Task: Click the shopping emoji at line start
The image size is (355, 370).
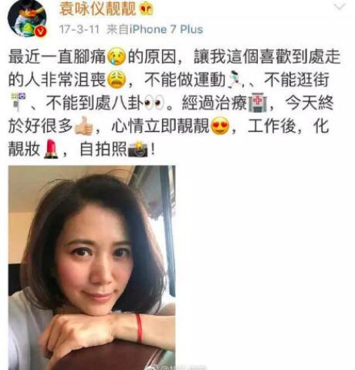Action: click(18, 102)
